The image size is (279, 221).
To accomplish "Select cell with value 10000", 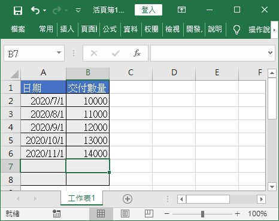I will 88,100.
